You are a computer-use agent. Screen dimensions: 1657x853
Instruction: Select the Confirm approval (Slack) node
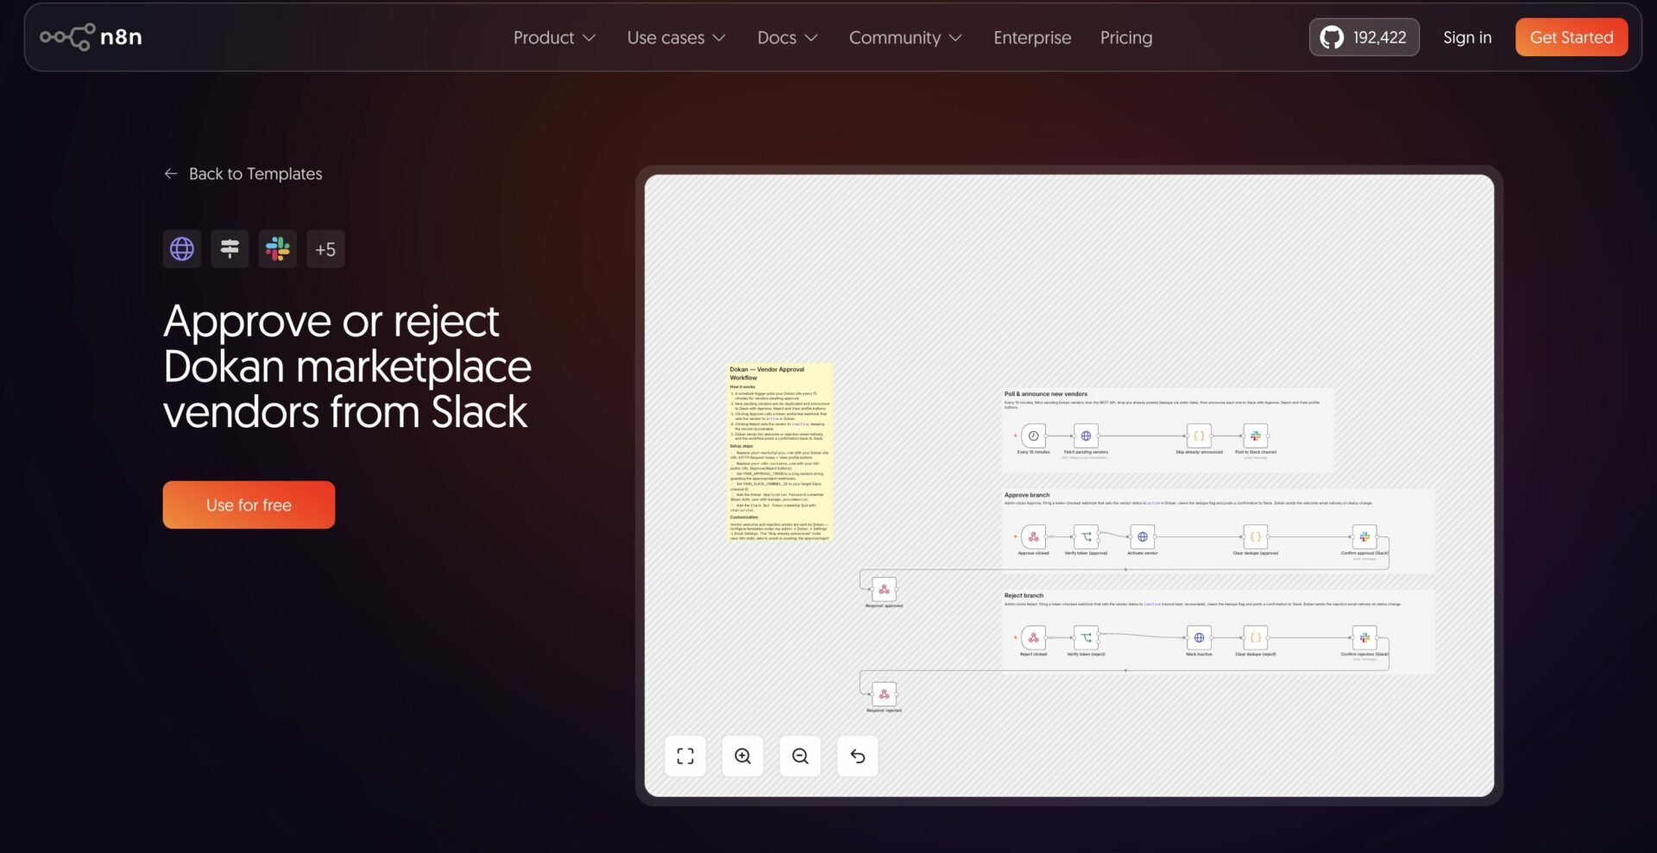pos(1364,537)
